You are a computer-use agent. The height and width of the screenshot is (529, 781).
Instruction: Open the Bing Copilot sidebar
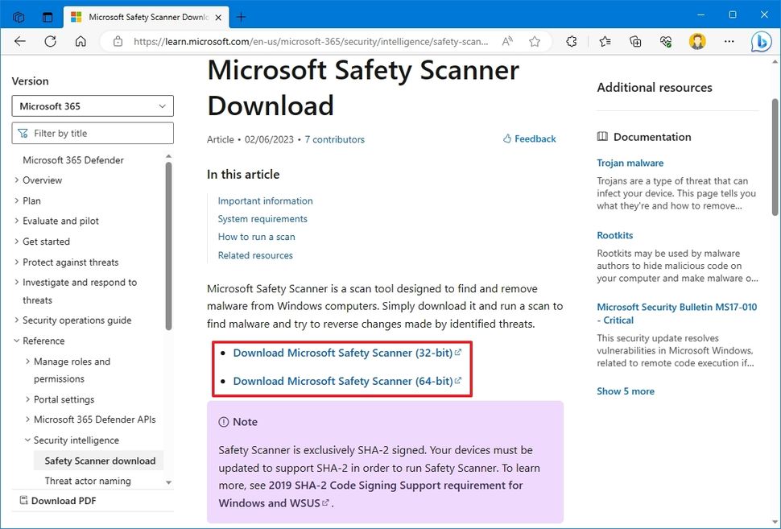coord(761,41)
